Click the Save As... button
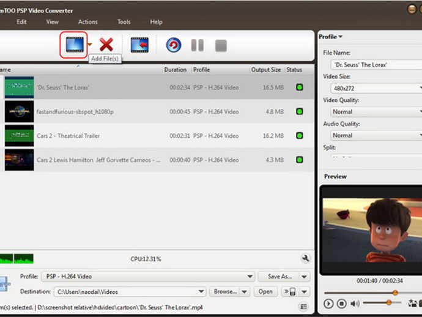This screenshot has width=422, height=317. (x=279, y=277)
